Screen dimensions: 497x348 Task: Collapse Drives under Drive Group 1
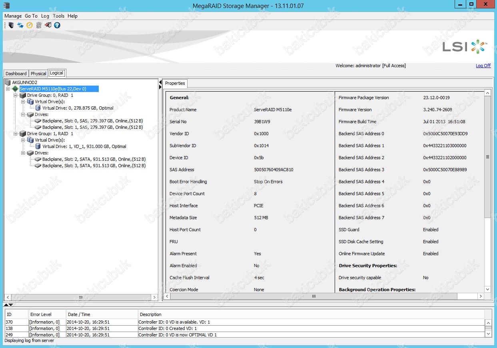[x=23, y=153]
